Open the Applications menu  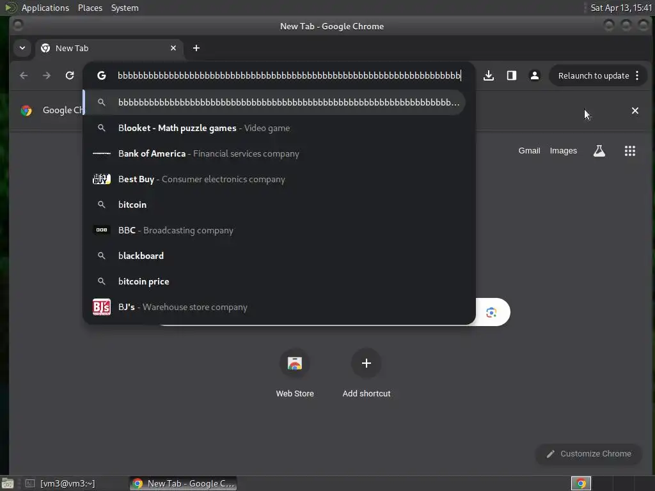pyautogui.click(x=45, y=8)
